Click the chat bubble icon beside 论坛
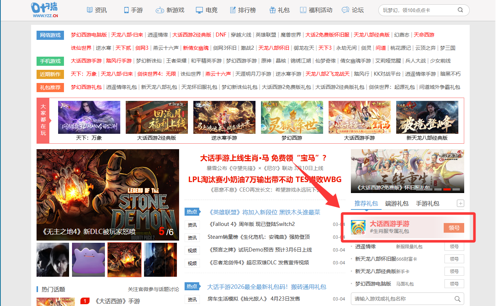The height and width of the screenshot is (306, 496). pyautogui.click(x=345, y=10)
